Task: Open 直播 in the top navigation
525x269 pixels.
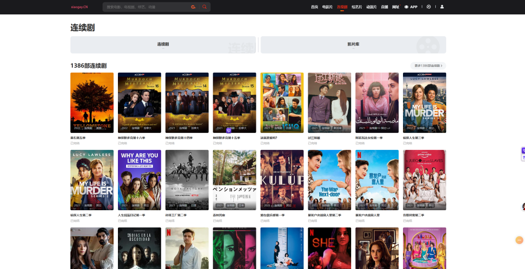Action: click(x=385, y=7)
